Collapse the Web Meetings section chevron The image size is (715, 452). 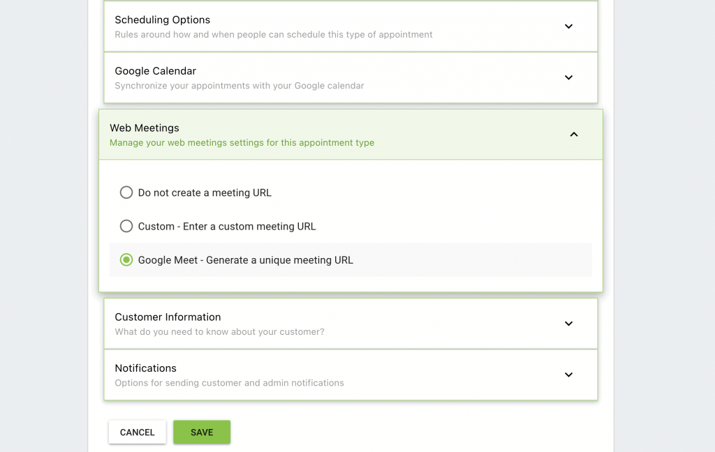click(x=574, y=135)
